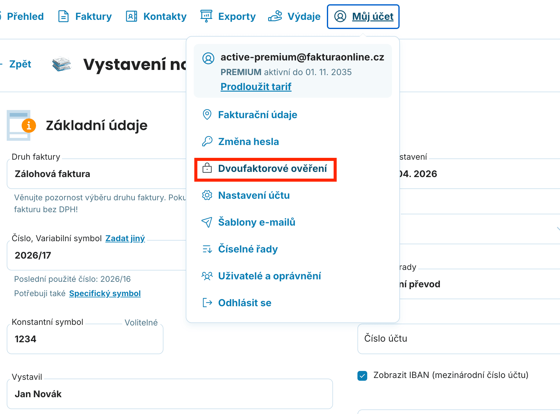The height and width of the screenshot is (414, 560).
Task: Select the logout icon beside Odhlásit se
Action: pyautogui.click(x=207, y=302)
